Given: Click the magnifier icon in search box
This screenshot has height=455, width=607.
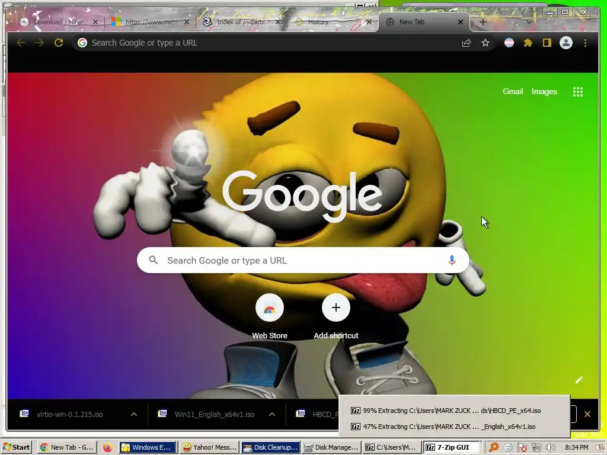Looking at the screenshot, I should point(154,260).
